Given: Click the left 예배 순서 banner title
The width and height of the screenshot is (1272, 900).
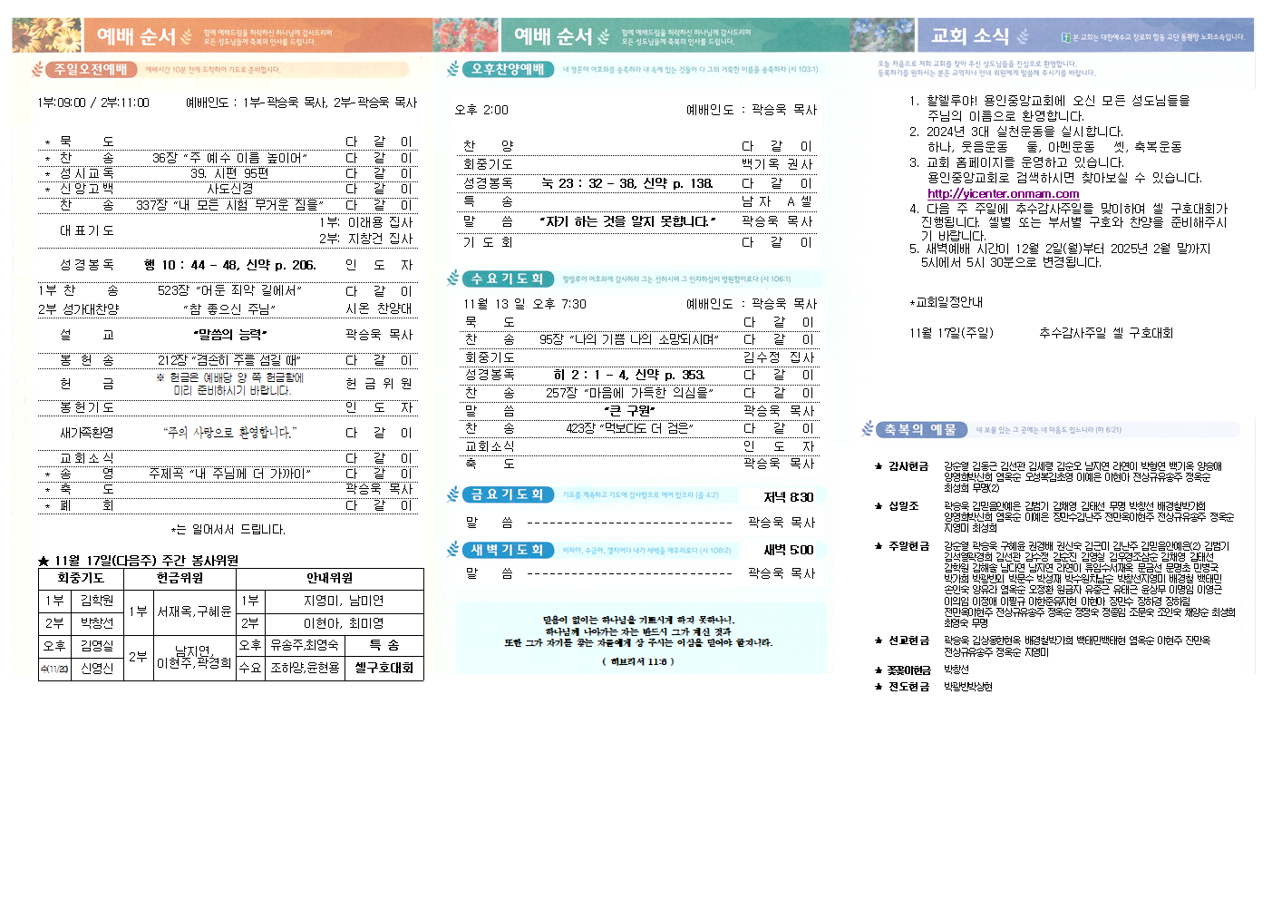Looking at the screenshot, I should pyautogui.click(x=136, y=36).
